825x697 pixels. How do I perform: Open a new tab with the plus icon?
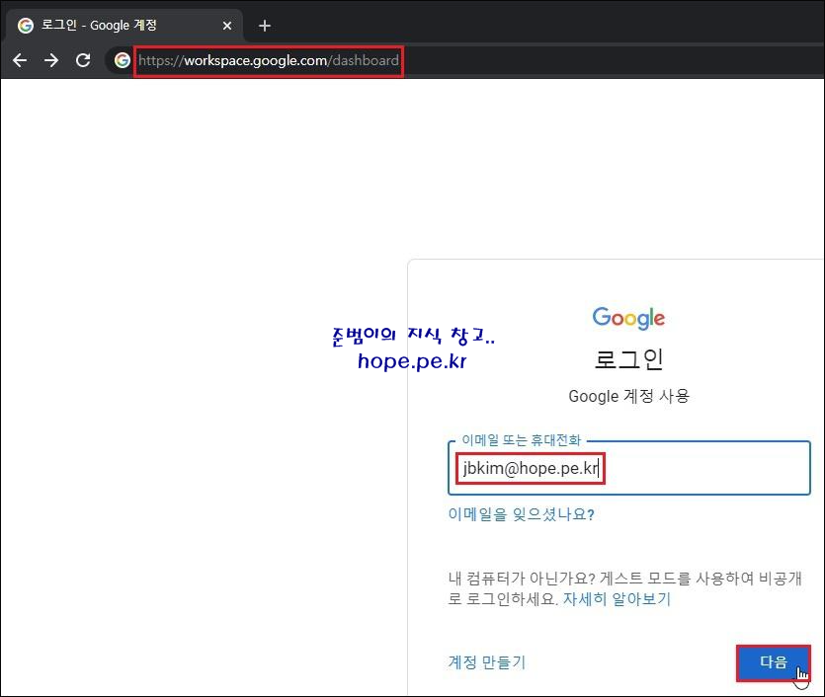click(x=265, y=26)
